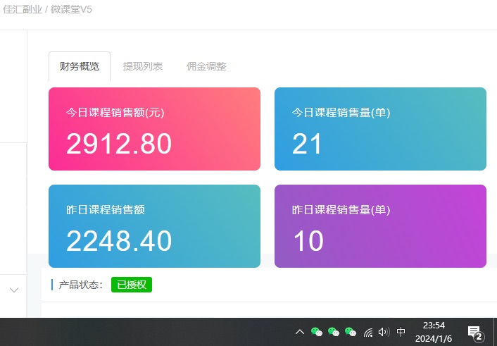The height and width of the screenshot is (346, 497).
Task: Click the Wi-Fi network tray icon
Action: pos(368,332)
